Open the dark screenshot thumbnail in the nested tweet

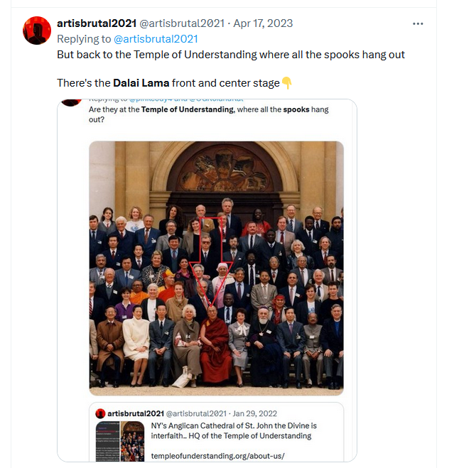(x=107, y=441)
